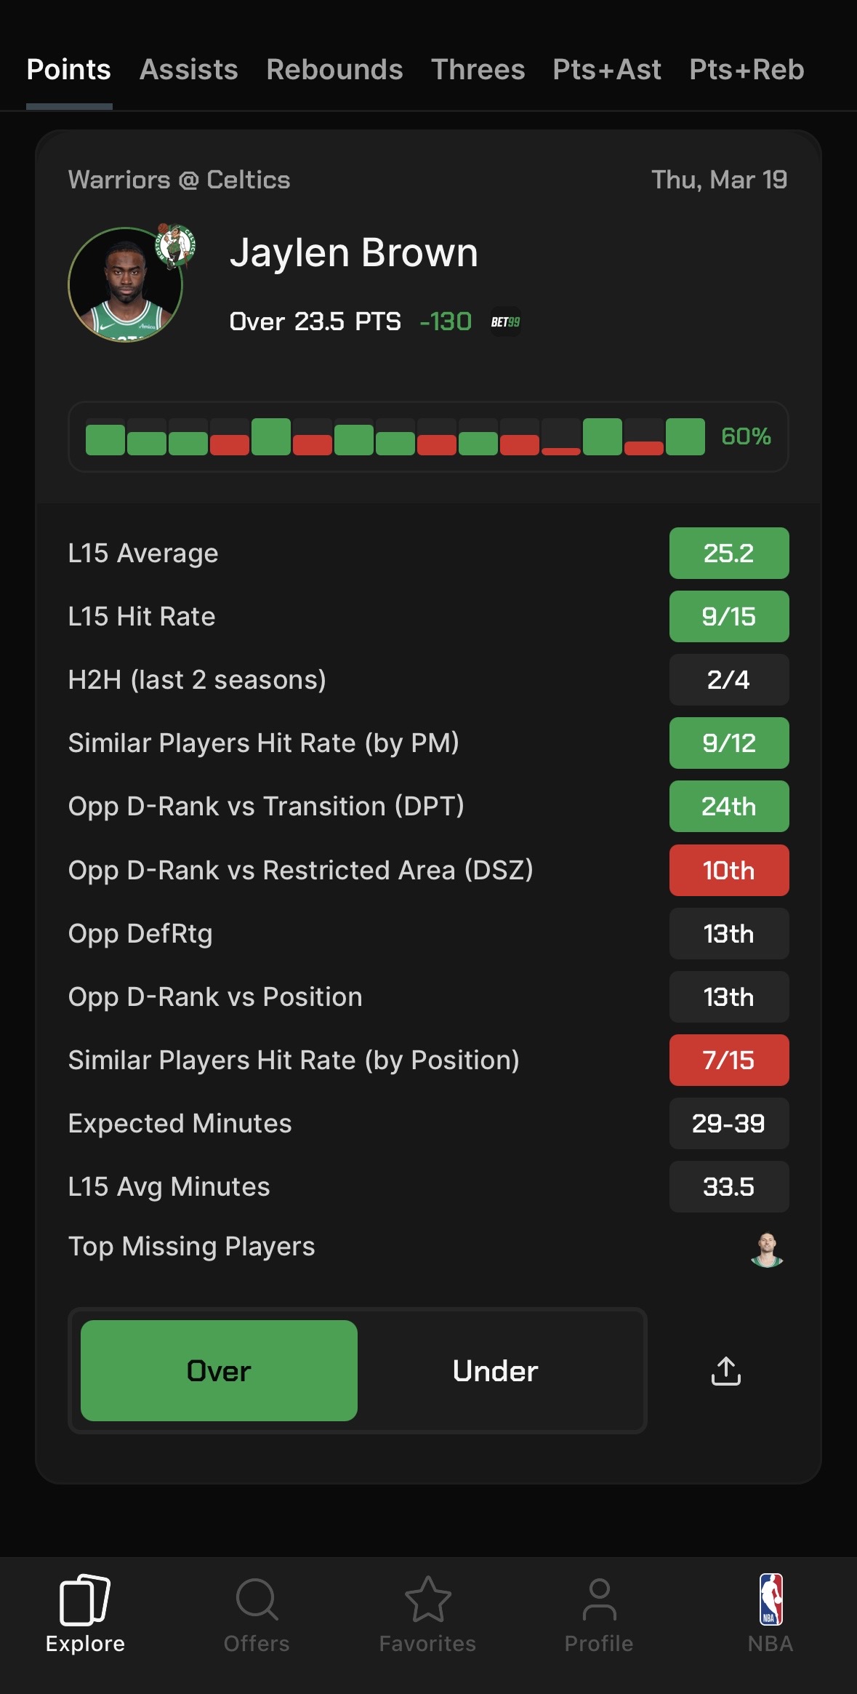The image size is (857, 1694).
Task: Tap the NBA league logo icon
Action: tap(771, 1600)
